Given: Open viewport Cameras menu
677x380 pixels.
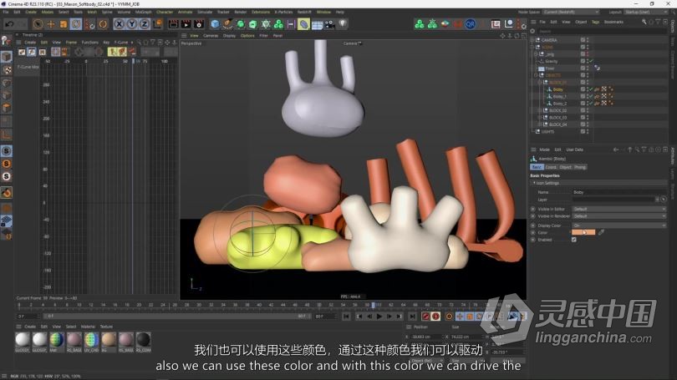Looking at the screenshot, I should click(211, 36).
